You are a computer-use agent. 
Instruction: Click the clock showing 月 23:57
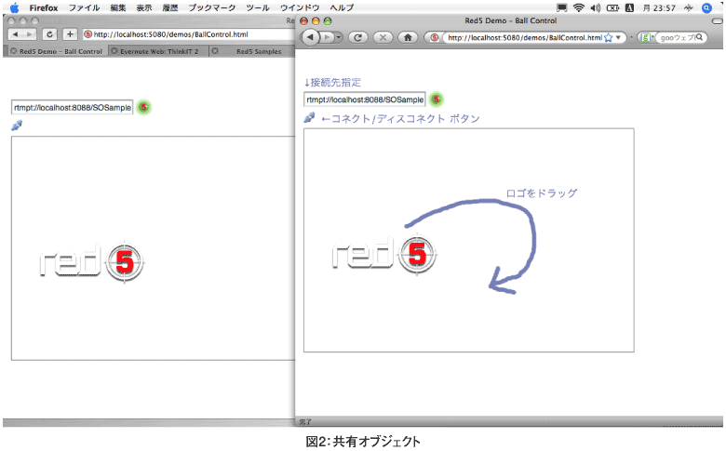point(659,7)
